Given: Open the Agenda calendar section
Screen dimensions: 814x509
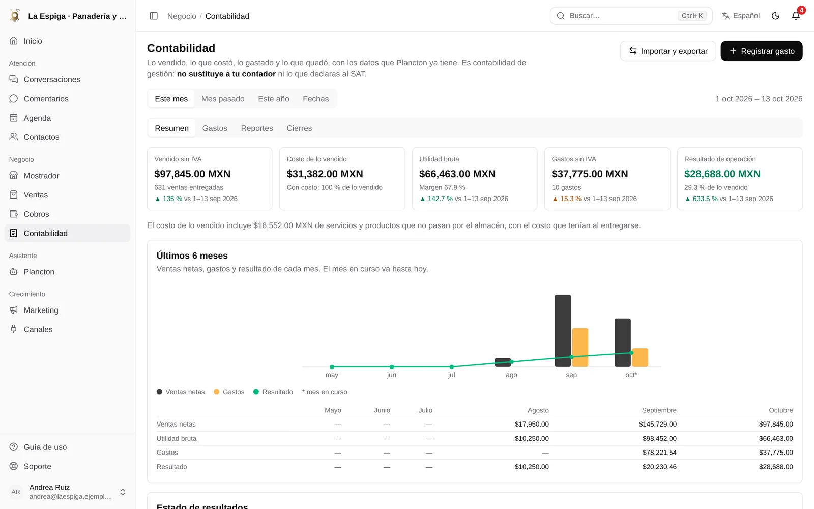Looking at the screenshot, I should tap(68, 118).
